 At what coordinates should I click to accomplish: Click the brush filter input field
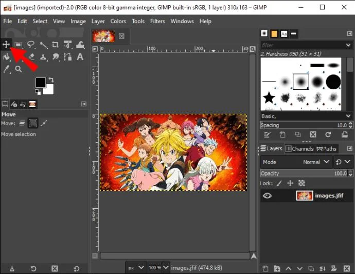point(302,45)
